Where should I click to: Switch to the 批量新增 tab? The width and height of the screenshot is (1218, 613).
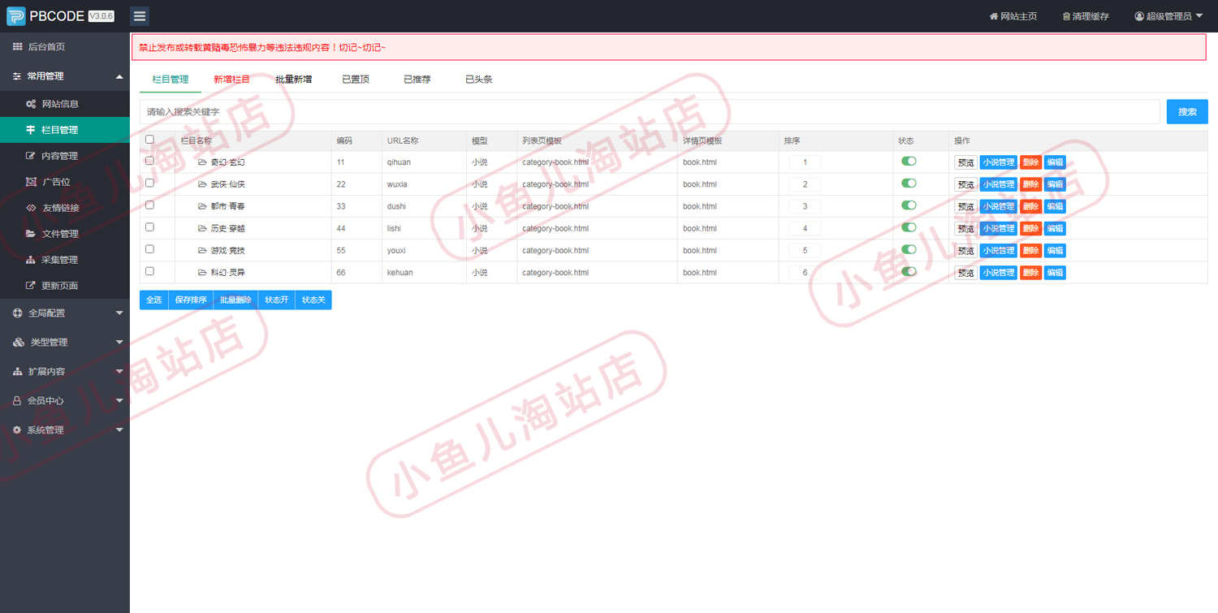[x=293, y=80]
